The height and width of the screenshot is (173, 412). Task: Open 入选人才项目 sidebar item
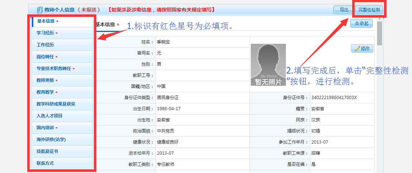(49, 116)
